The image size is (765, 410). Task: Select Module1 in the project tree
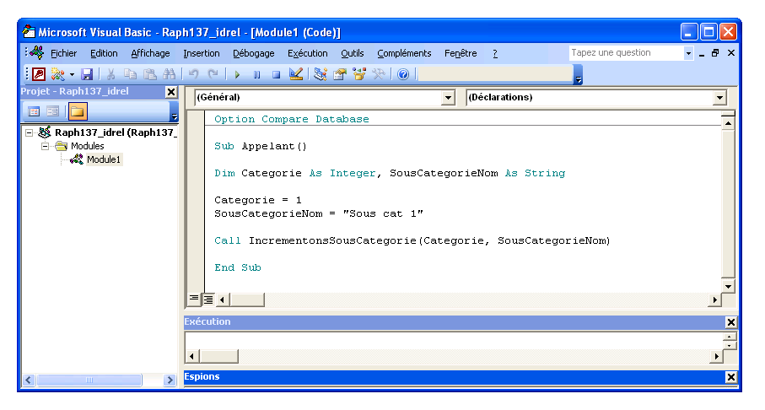104,159
